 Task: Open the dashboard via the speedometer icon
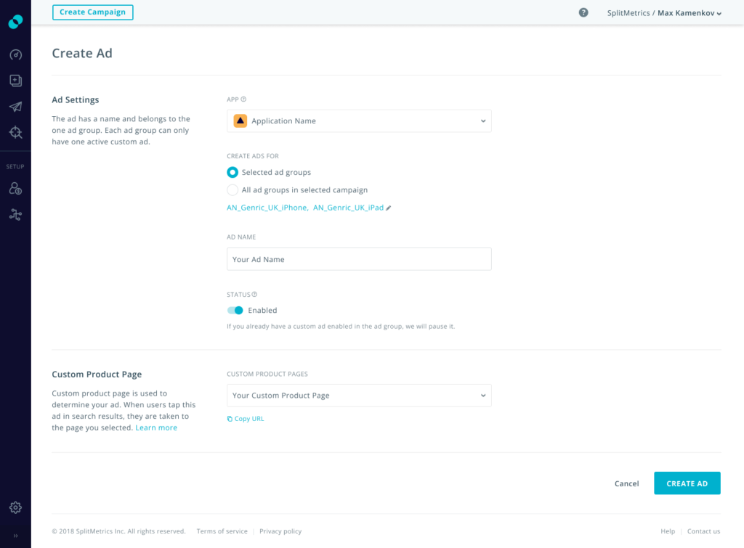(15, 54)
